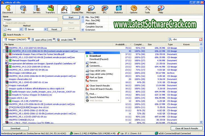Choose Remove in the context menu

click(x=102, y=81)
